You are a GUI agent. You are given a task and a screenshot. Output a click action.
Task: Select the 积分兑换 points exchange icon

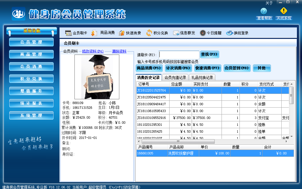point(149,33)
